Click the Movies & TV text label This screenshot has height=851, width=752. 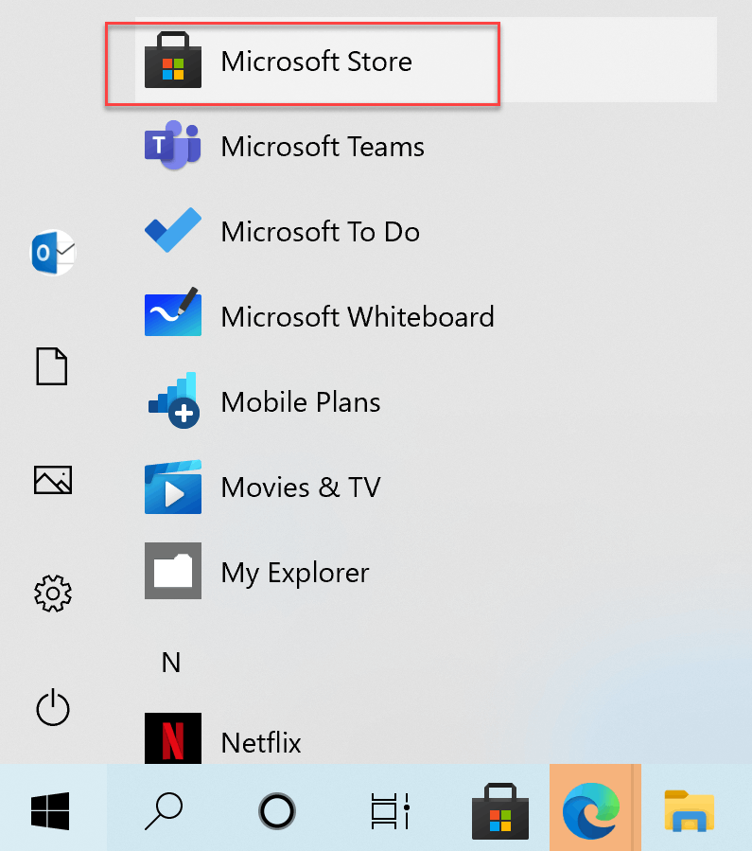click(301, 487)
